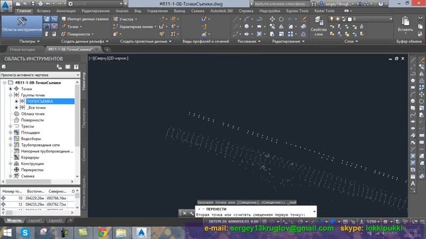Expand the Создать данные рельефа panel
The image size is (426, 239).
85,41
